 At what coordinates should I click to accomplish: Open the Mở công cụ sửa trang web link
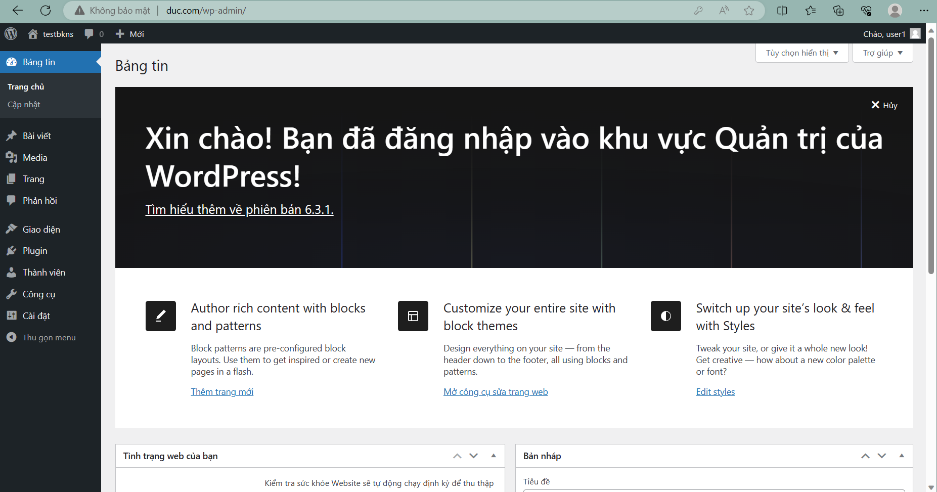[x=496, y=392]
